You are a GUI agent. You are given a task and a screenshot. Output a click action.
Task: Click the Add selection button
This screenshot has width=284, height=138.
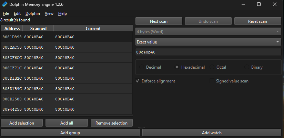point(22,123)
